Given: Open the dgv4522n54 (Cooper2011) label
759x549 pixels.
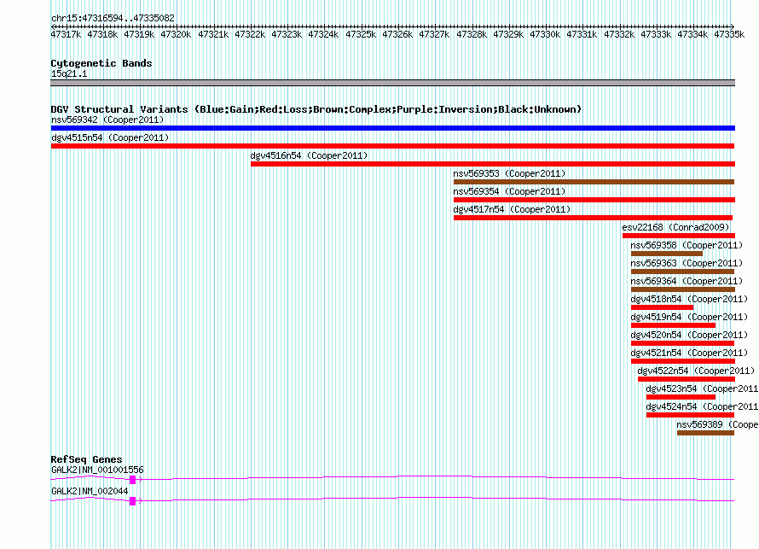Looking at the screenshot, I should tap(696, 371).
